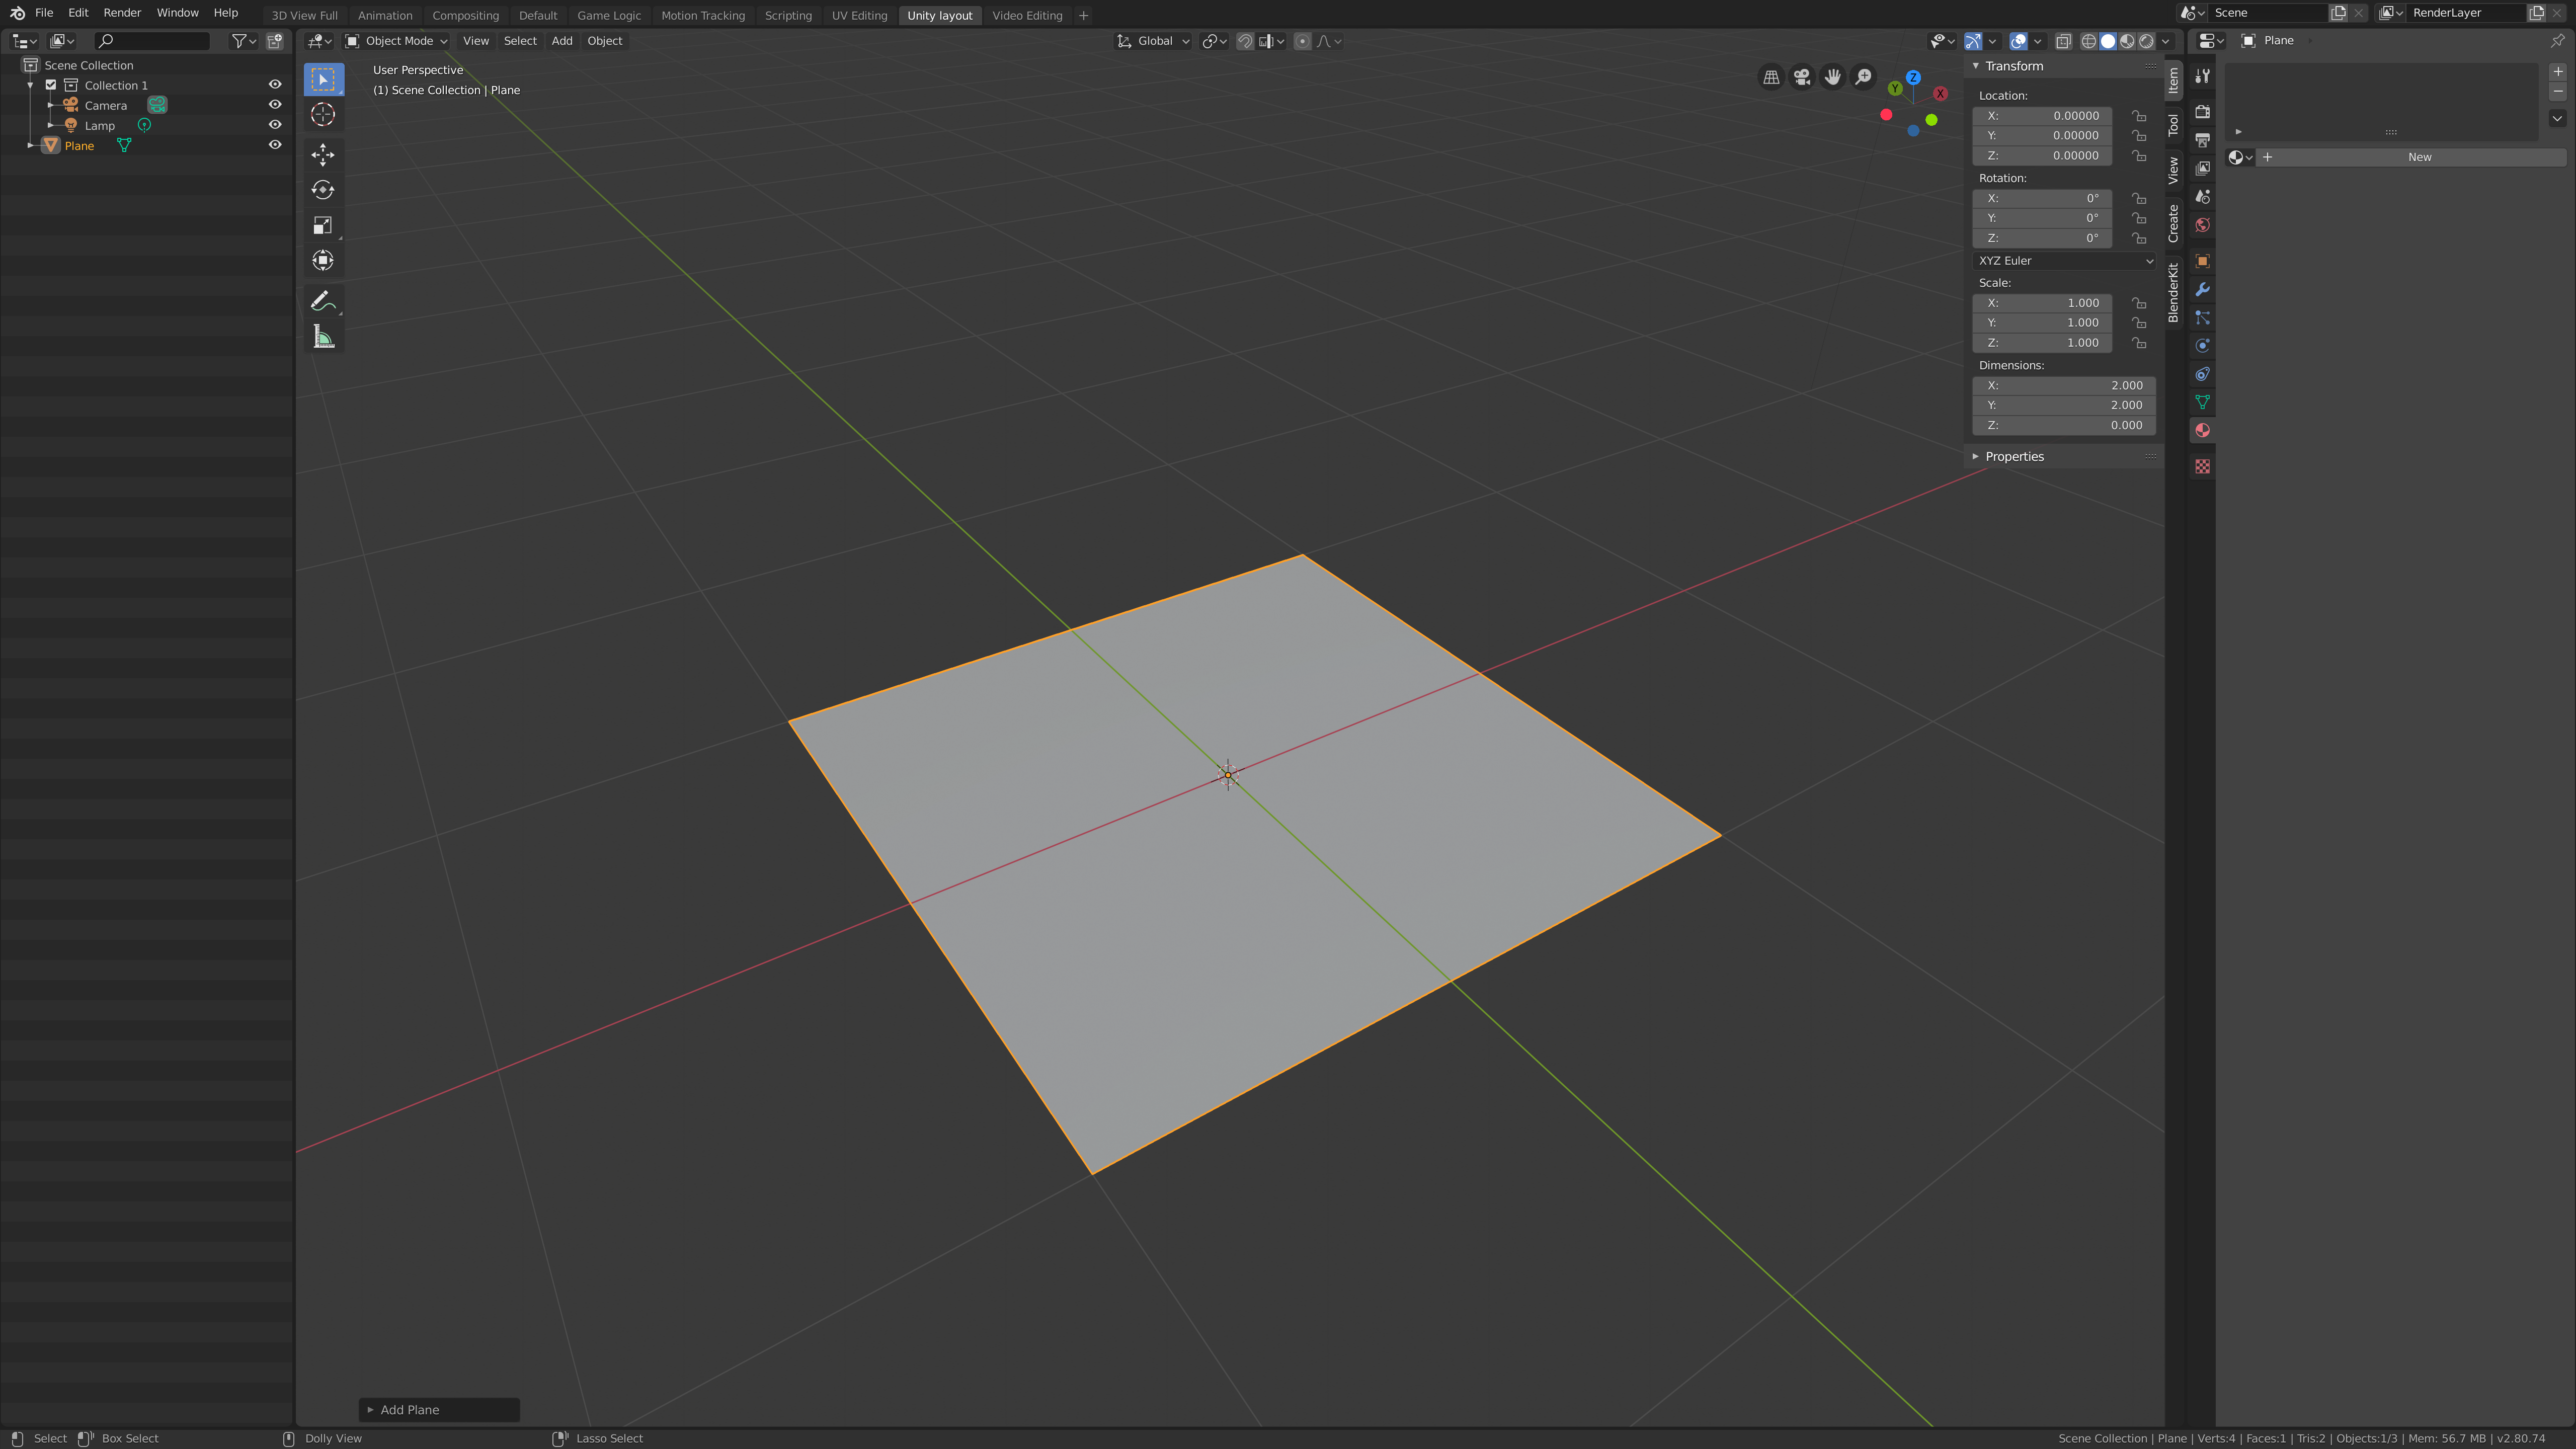Screen dimensions: 2576x1449
Task: Click the Blender logo menu icon
Action: pos(17,13)
